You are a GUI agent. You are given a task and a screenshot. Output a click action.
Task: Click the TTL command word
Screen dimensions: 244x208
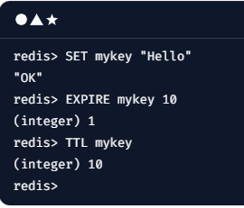click(77, 143)
